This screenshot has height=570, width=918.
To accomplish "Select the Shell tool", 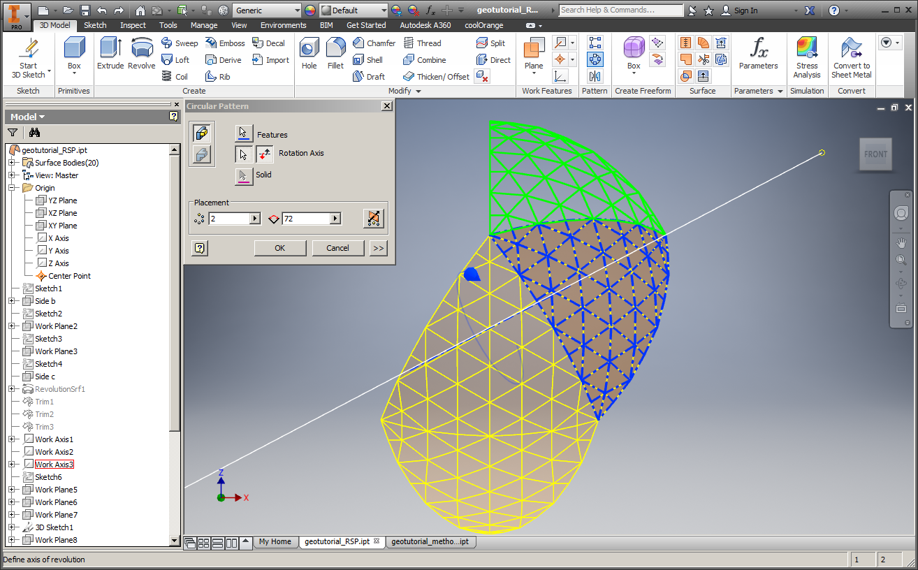I will (367, 60).
